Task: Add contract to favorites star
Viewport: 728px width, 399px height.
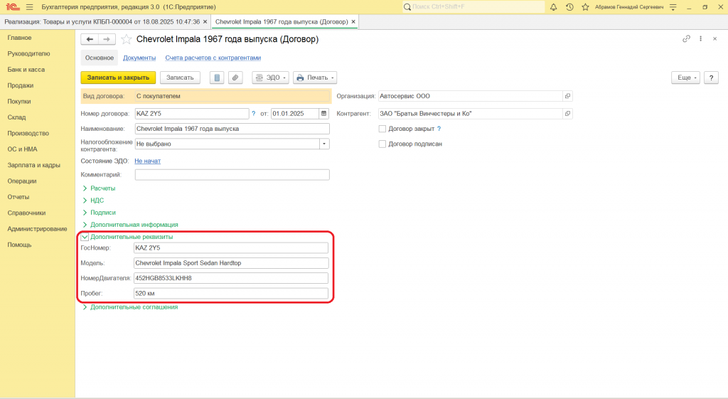Action: coord(126,40)
